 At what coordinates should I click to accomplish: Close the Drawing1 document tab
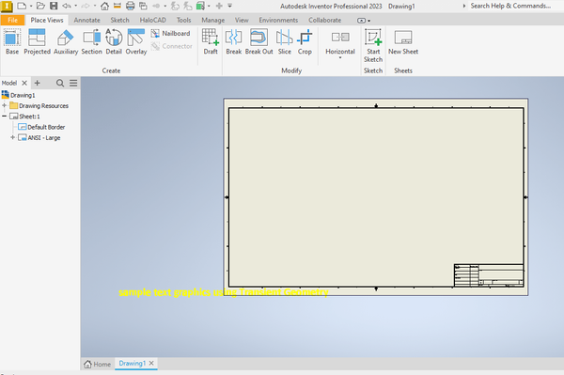tap(151, 363)
